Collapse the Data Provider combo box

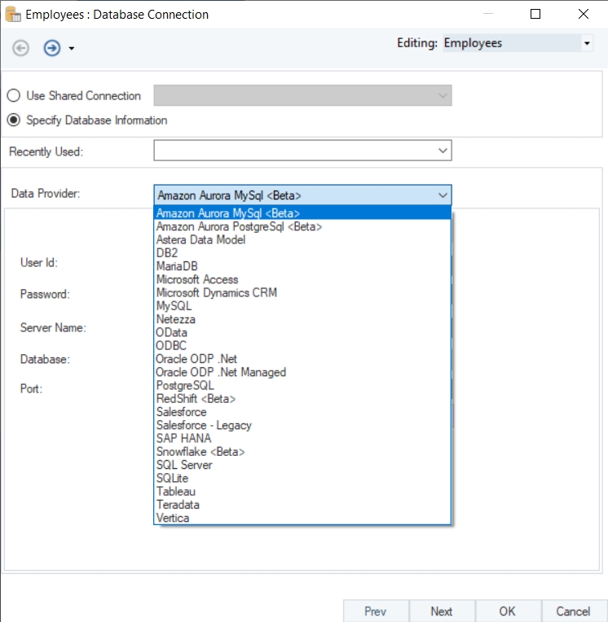click(x=443, y=195)
